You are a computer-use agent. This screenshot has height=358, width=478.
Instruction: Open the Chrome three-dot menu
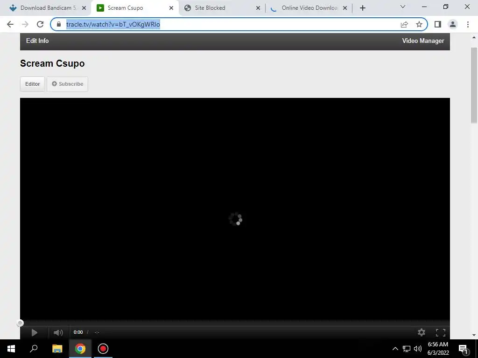tap(468, 24)
